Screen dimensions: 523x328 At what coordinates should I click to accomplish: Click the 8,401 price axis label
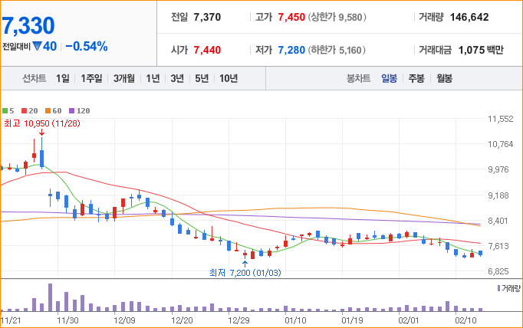tap(498, 221)
